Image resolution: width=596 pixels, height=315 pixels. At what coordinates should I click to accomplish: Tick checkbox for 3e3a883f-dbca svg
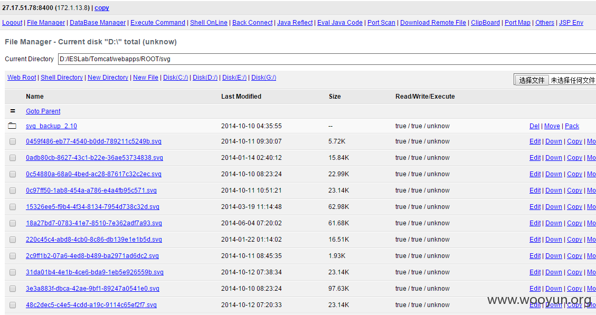click(x=13, y=289)
